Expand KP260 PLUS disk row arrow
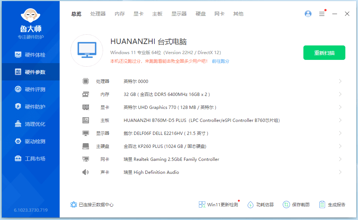The width and height of the screenshot is (358, 220). 340,146
